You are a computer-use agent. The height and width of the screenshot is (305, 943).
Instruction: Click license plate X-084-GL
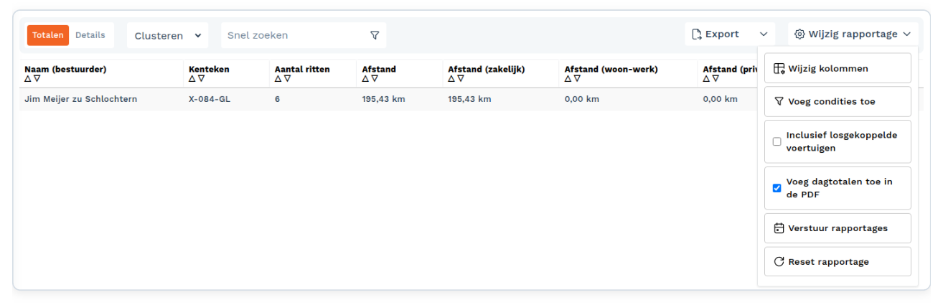click(x=210, y=99)
